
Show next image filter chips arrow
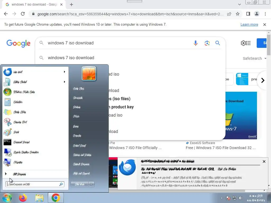[x=263, y=80]
